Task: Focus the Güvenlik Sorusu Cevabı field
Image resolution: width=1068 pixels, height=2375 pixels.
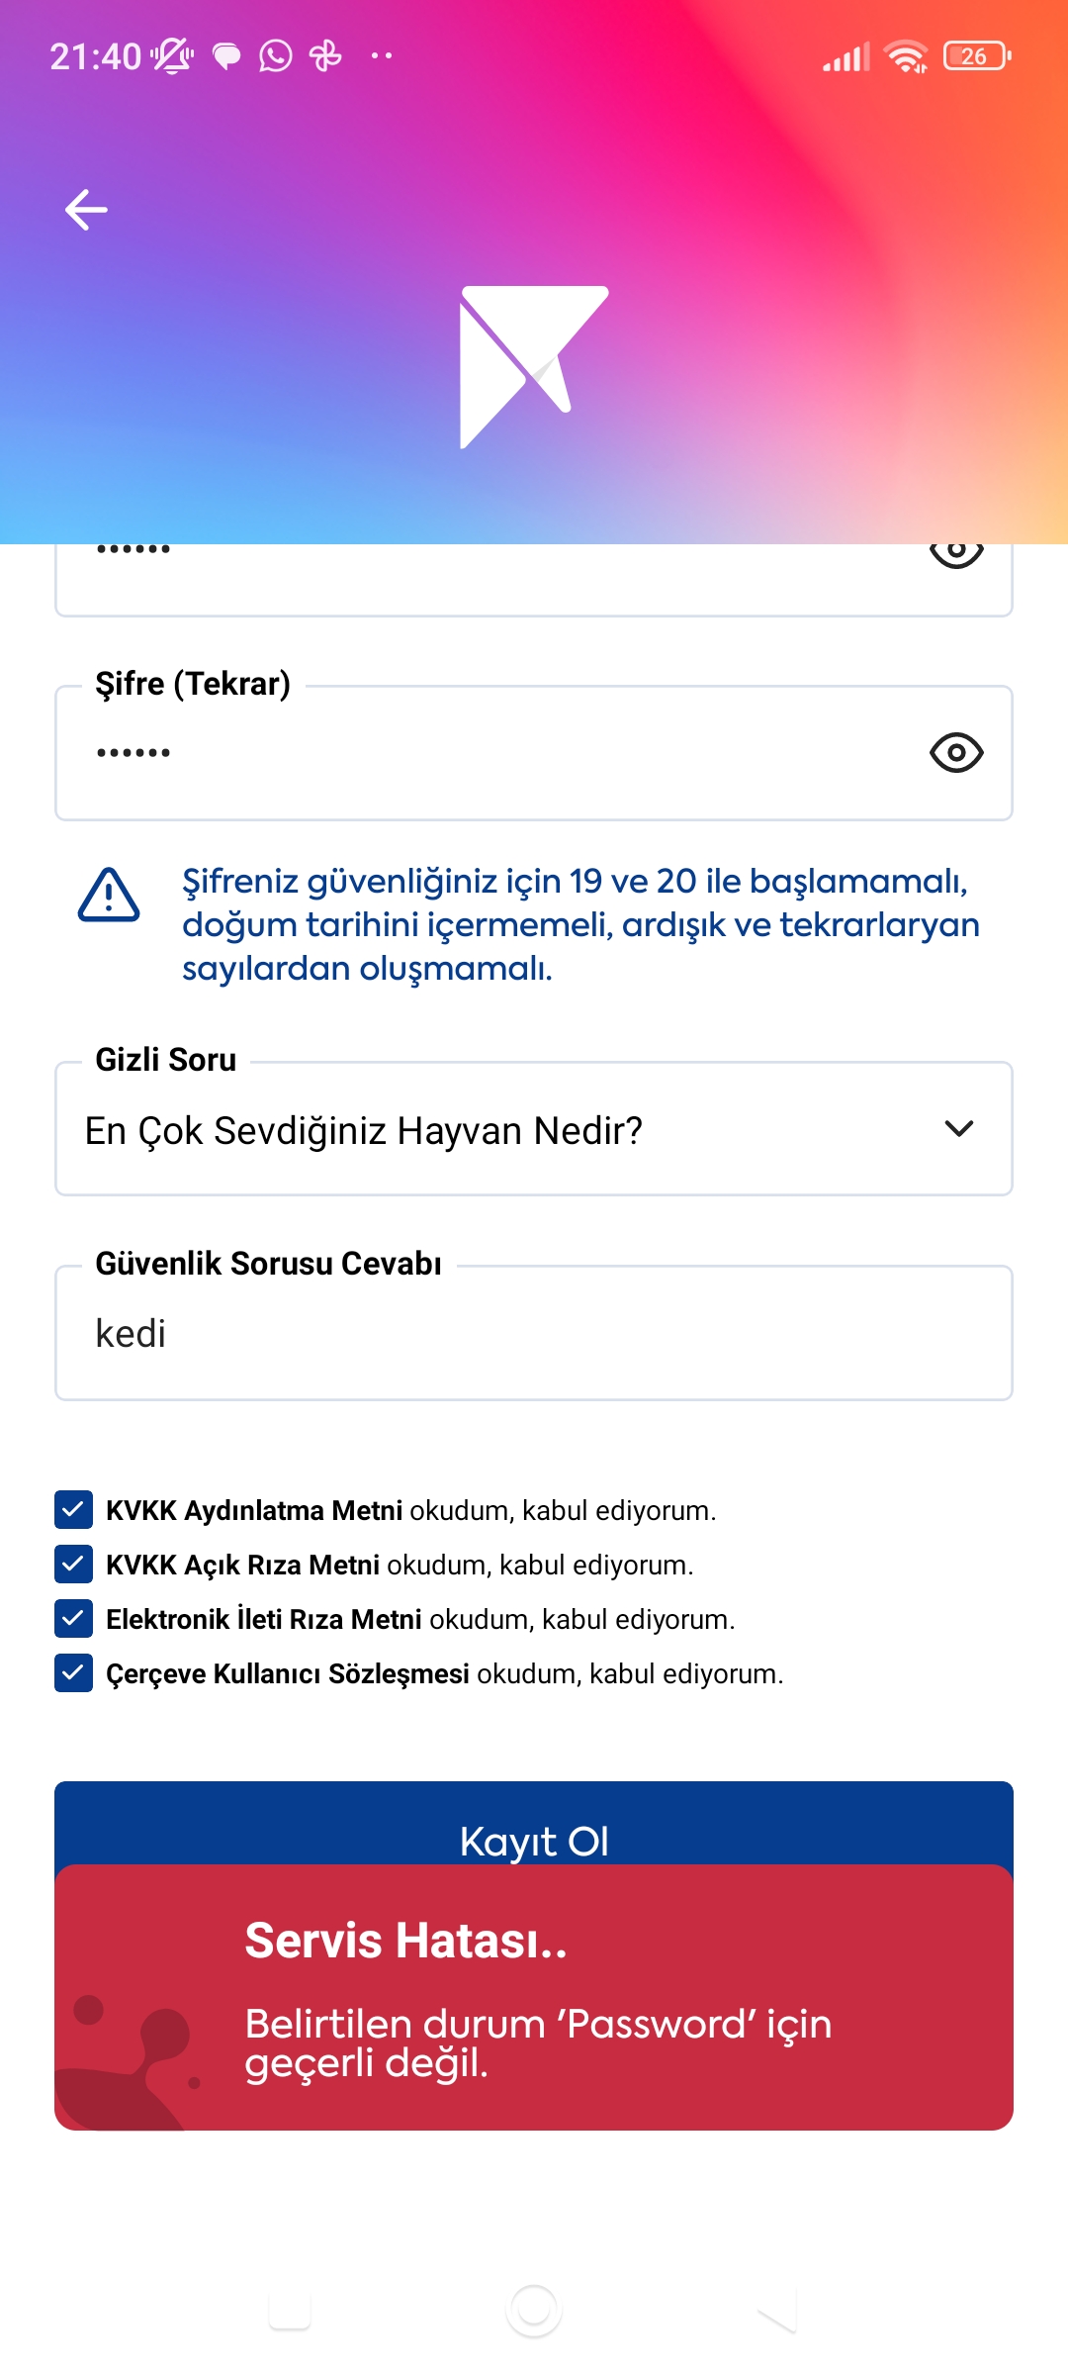Action: 534,1333
